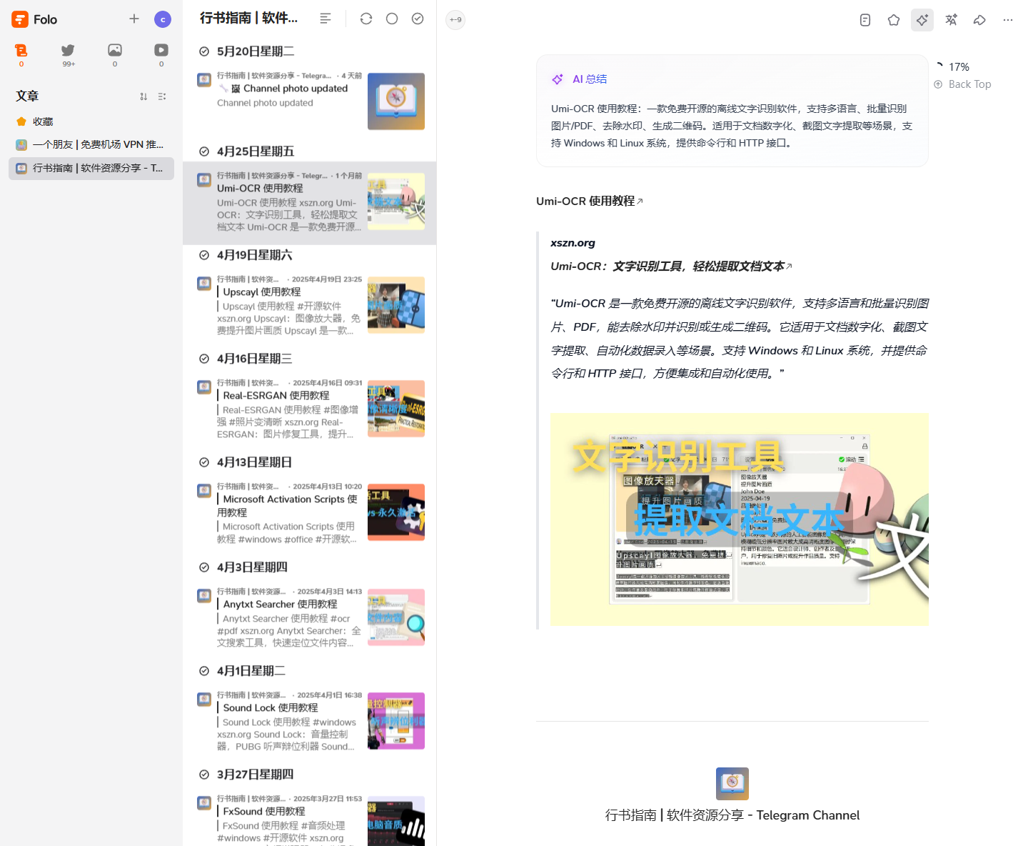Select the 行书指南 | 软件资源分享 feed in sidebar
The image size is (1028, 846).
91,168
